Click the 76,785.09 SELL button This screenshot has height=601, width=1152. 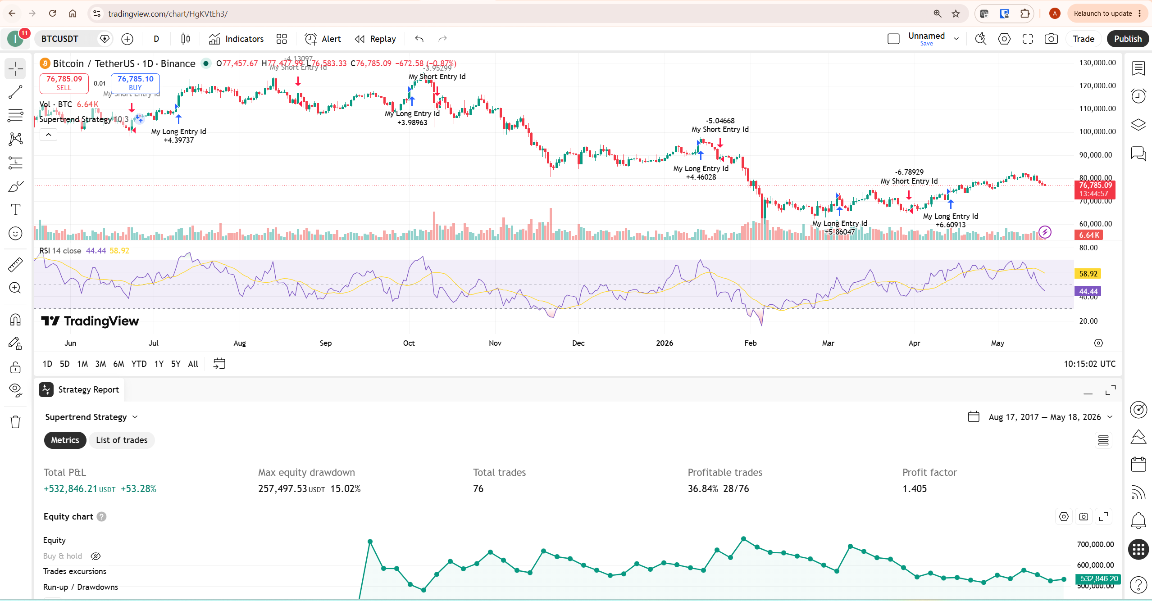point(64,83)
